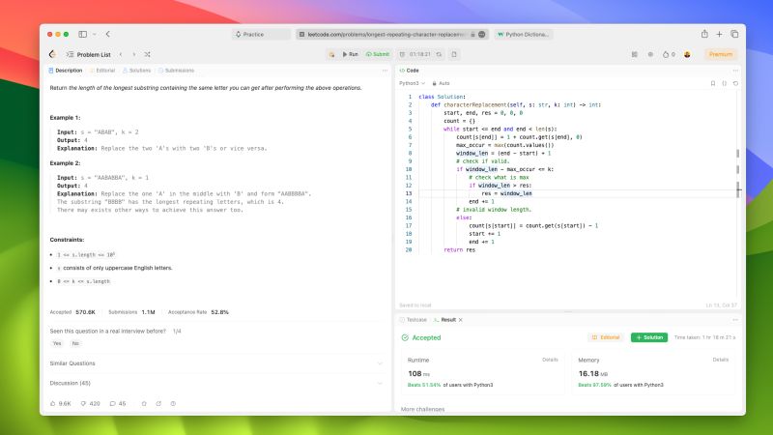Viewport: 773px width, 435px height.
Task: Open the description panel more-options ellipsis
Action: click(385, 71)
